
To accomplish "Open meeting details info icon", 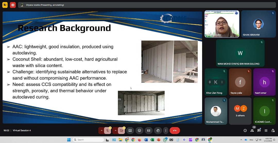I will pyautogui.click(x=245, y=130).
